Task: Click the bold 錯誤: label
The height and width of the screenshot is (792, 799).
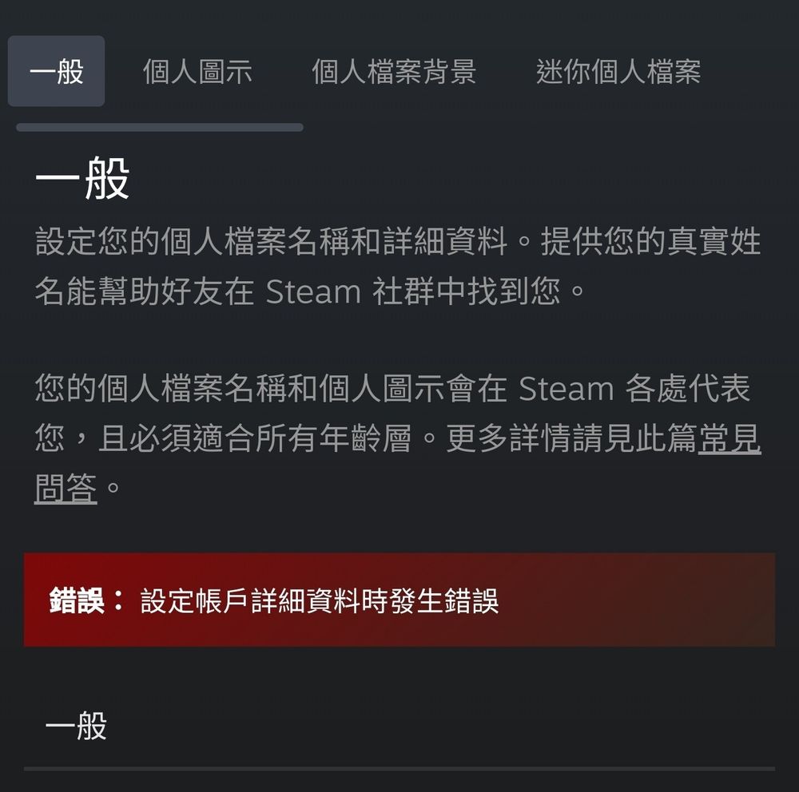Action: (86, 600)
